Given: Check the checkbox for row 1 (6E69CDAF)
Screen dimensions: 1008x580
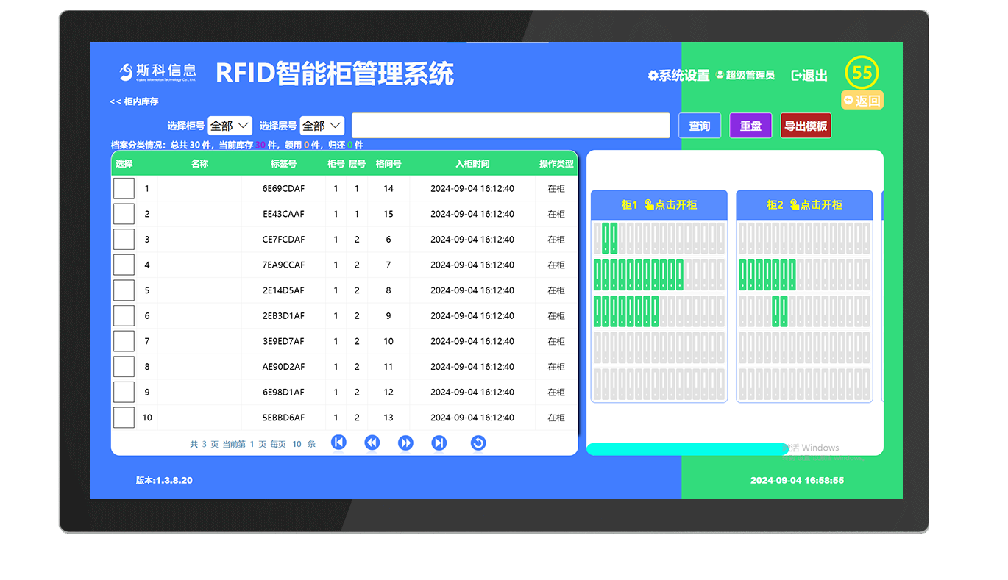Looking at the screenshot, I should (x=124, y=188).
